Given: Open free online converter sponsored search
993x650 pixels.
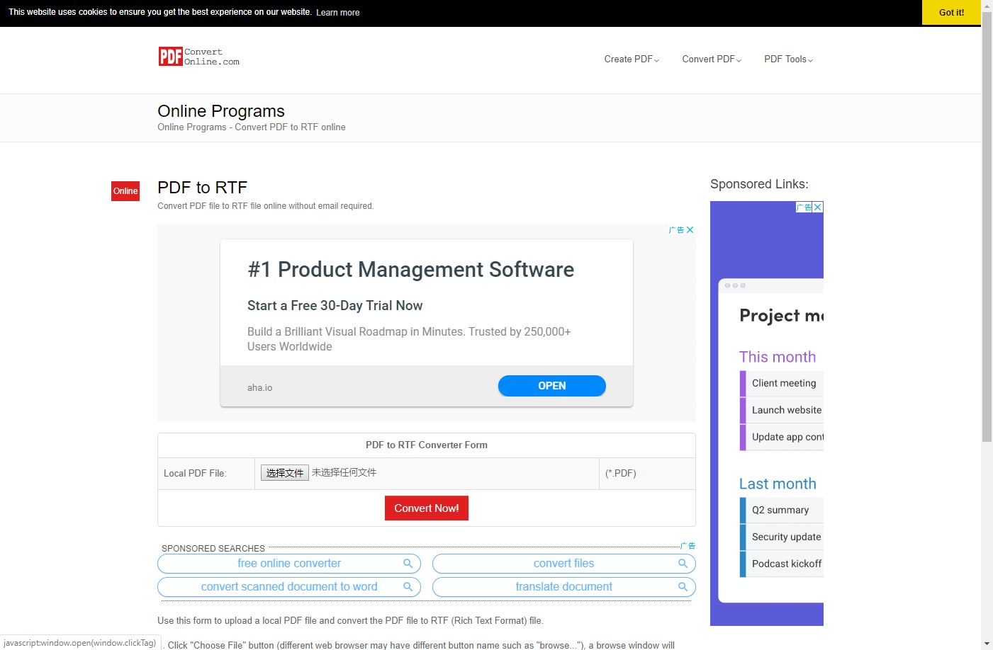Looking at the screenshot, I should (x=289, y=564).
